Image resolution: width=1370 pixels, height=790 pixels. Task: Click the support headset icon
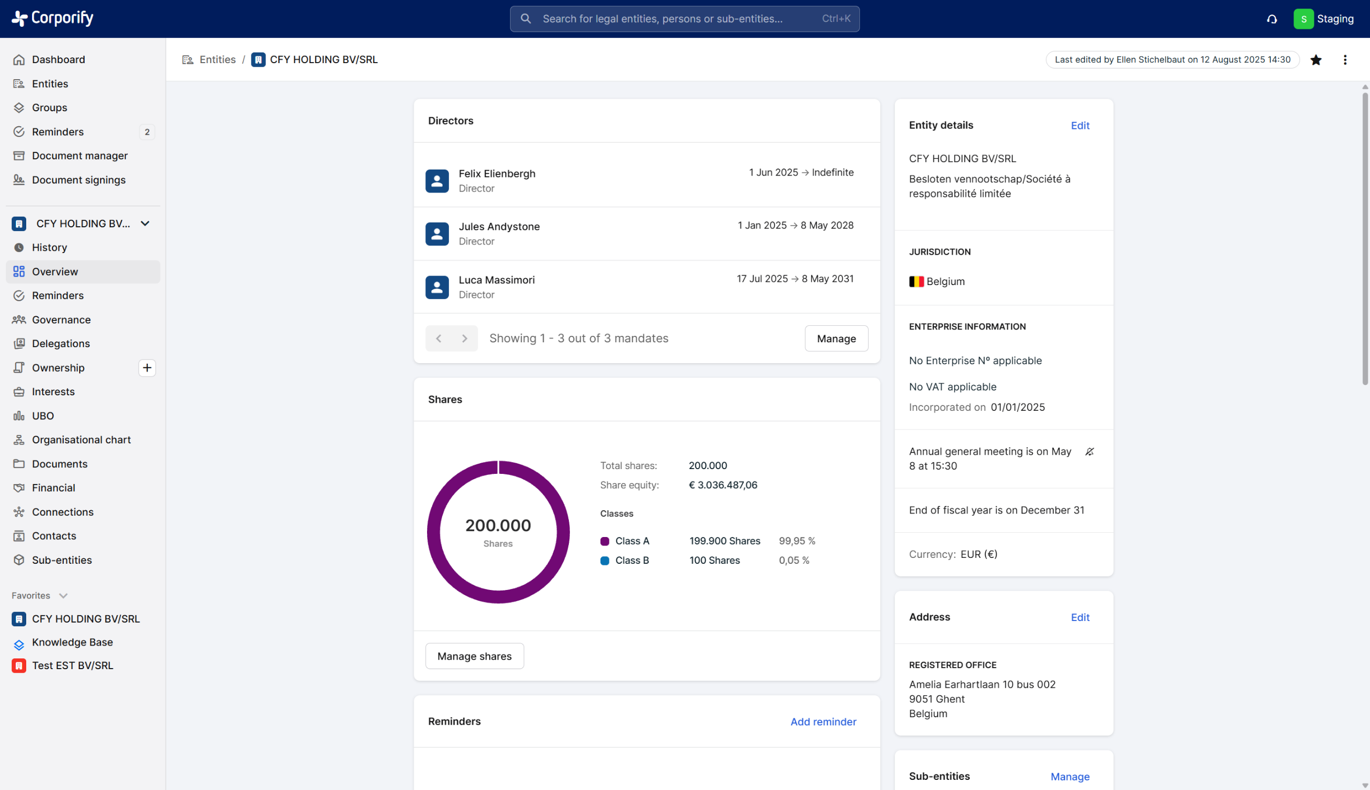pos(1272,19)
